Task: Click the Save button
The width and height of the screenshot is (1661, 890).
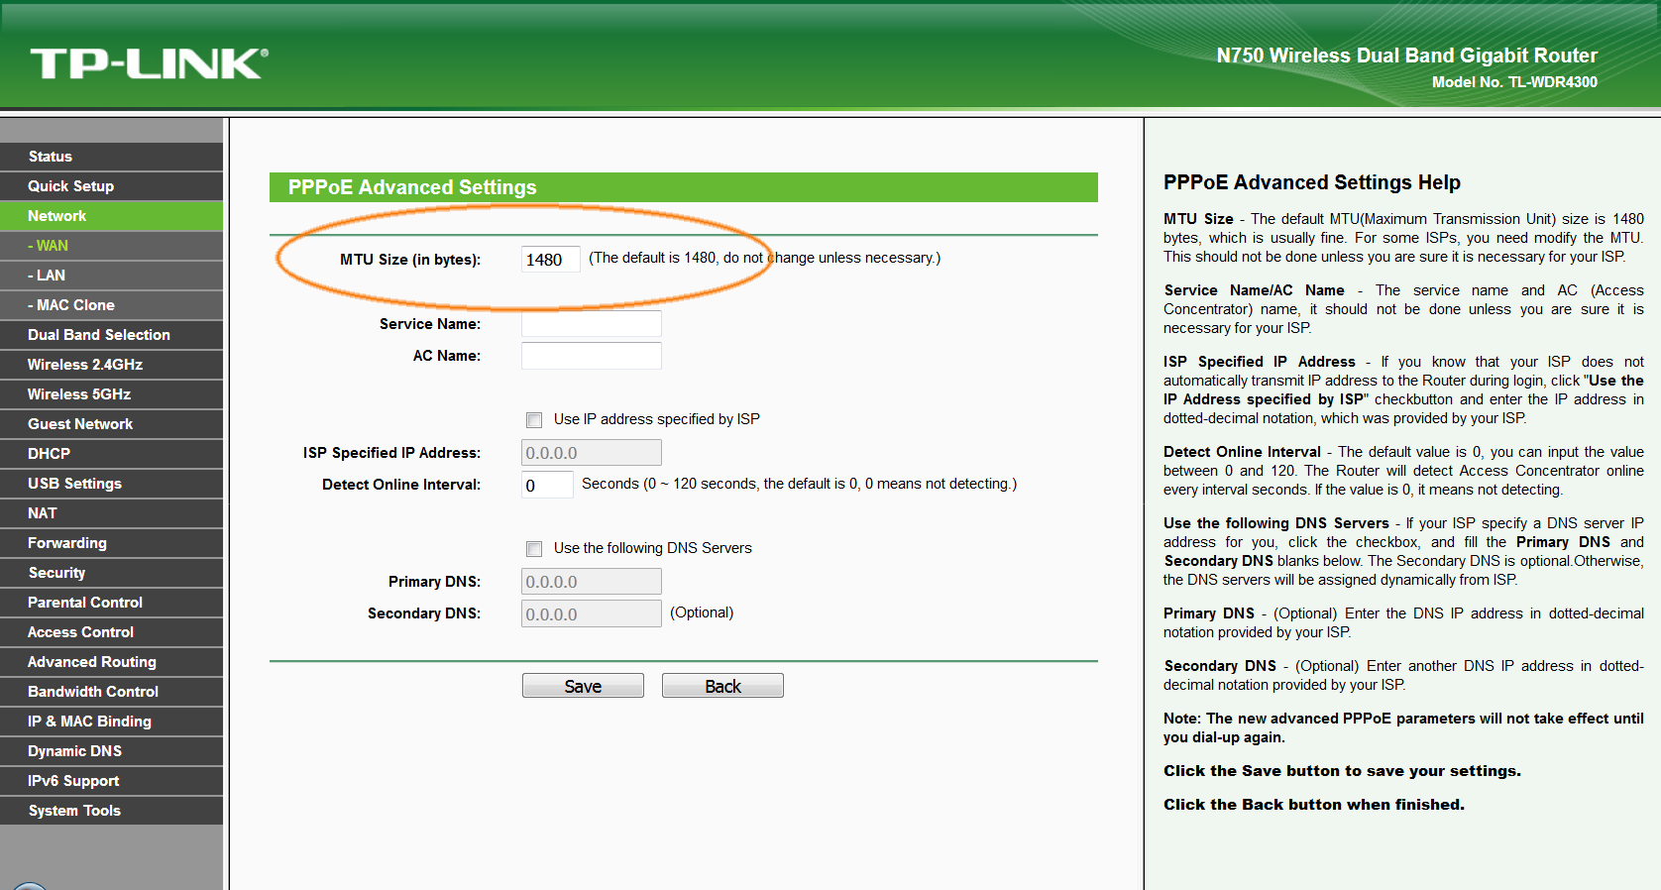Action: point(583,686)
